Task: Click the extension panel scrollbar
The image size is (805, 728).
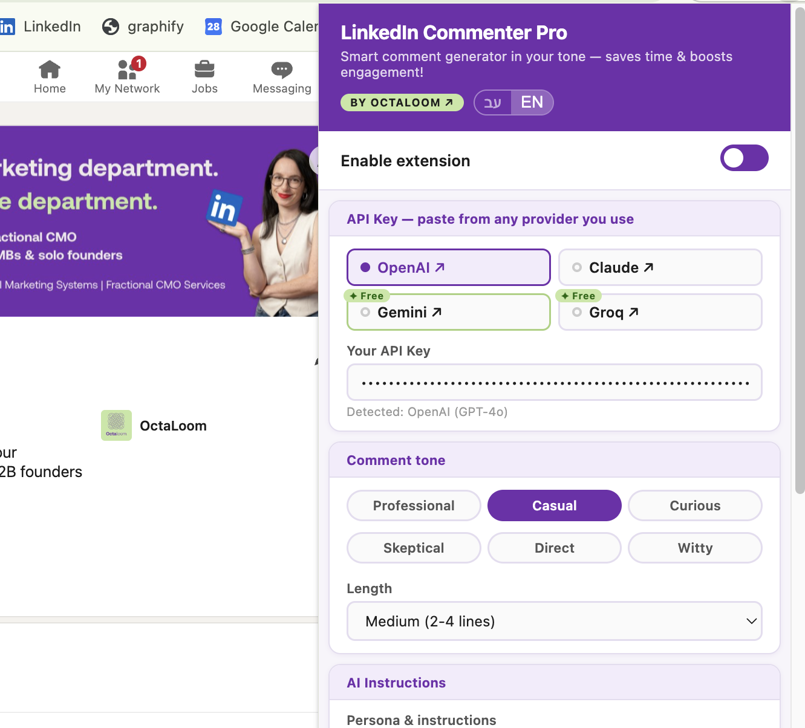Action: tap(800, 251)
